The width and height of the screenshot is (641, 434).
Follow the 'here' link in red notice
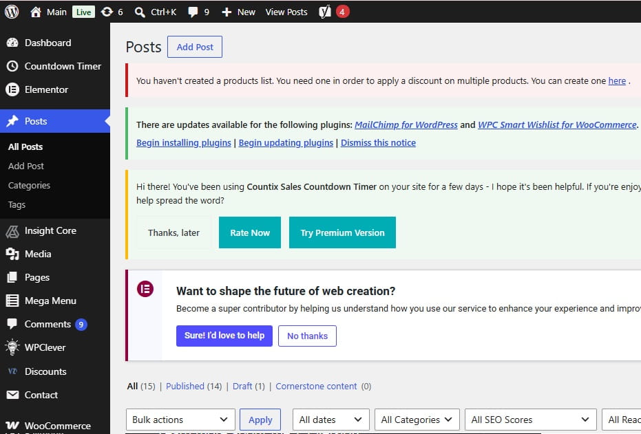pos(617,81)
